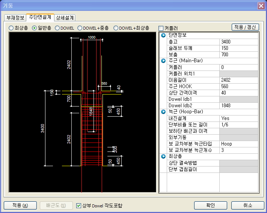Click the 주근 (Main-Bar) header text
The image size is (267, 213).
[186, 61]
